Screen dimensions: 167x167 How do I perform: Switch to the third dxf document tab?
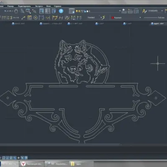75,24
